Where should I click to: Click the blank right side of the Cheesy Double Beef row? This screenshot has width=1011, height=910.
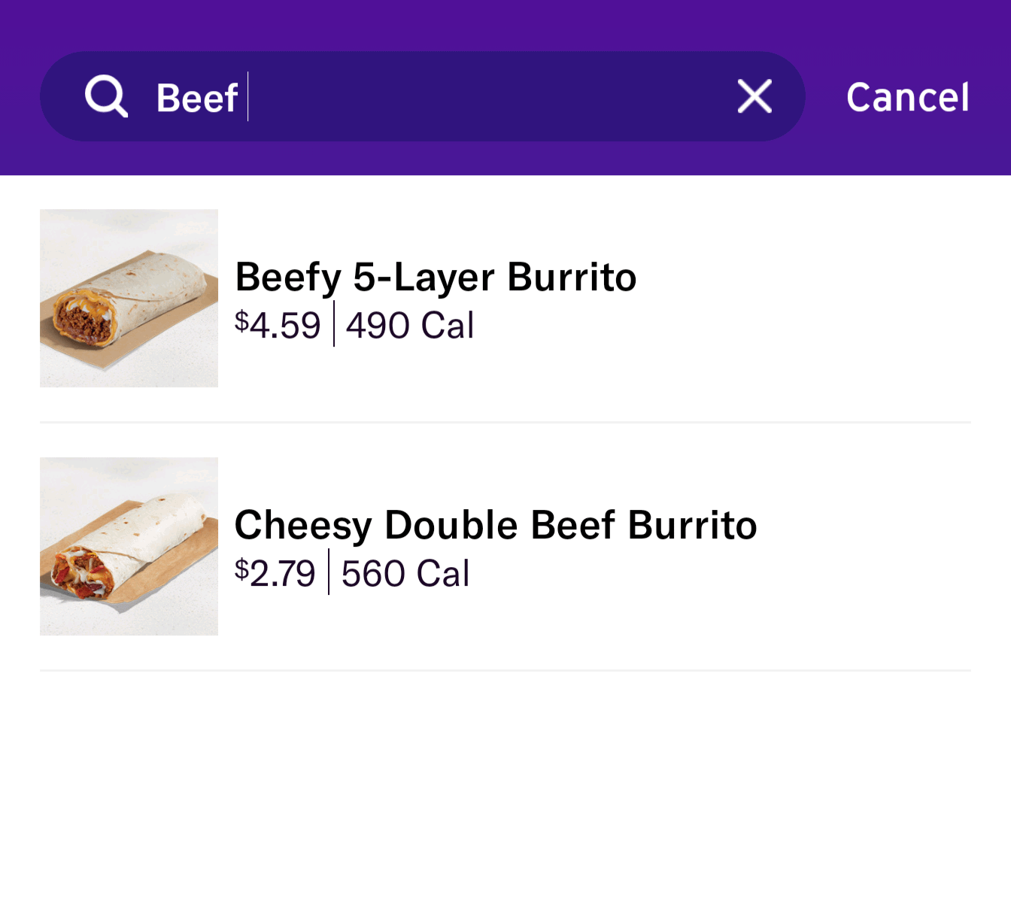pyautogui.click(x=865, y=549)
